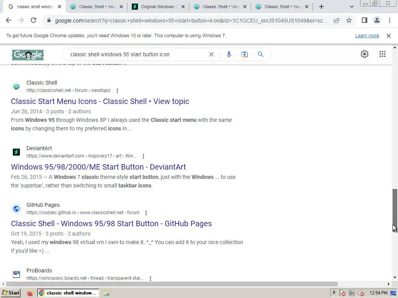The height and width of the screenshot is (298, 398).
Task: Open Google apps grid
Action: (382, 54)
